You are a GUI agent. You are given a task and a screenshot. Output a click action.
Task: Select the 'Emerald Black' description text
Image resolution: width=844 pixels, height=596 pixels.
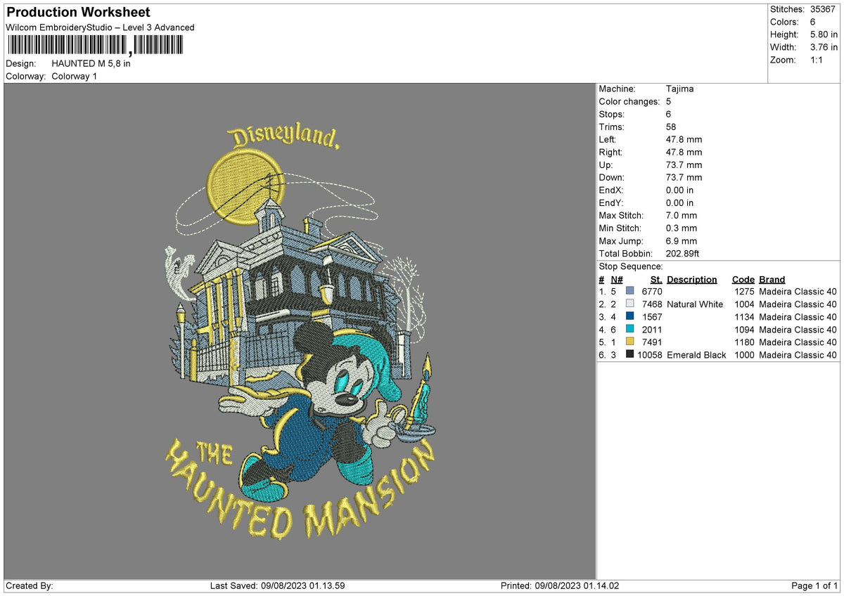[x=696, y=355]
